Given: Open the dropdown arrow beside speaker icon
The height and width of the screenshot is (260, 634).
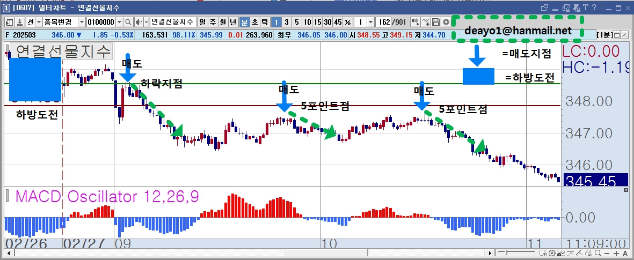Looking at the screenshot, I should (x=146, y=22).
